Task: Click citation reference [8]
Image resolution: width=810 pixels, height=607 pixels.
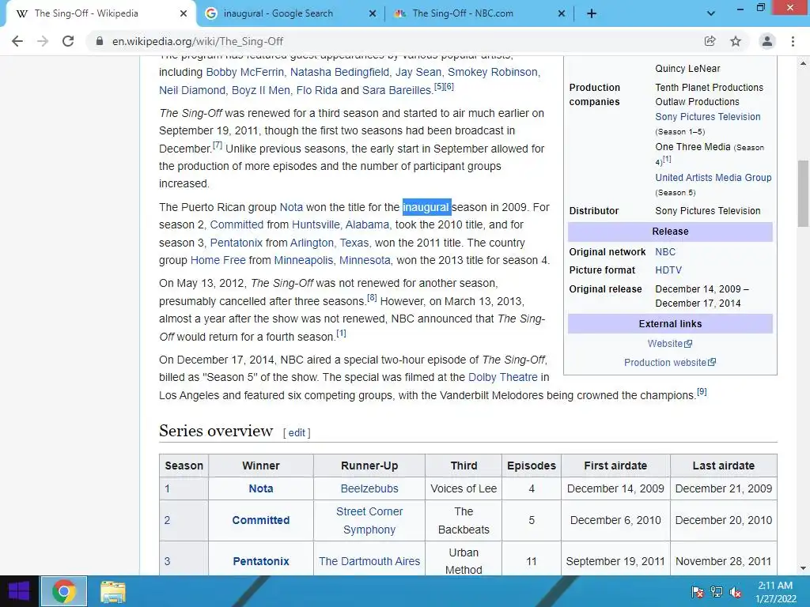Action: 372,298
